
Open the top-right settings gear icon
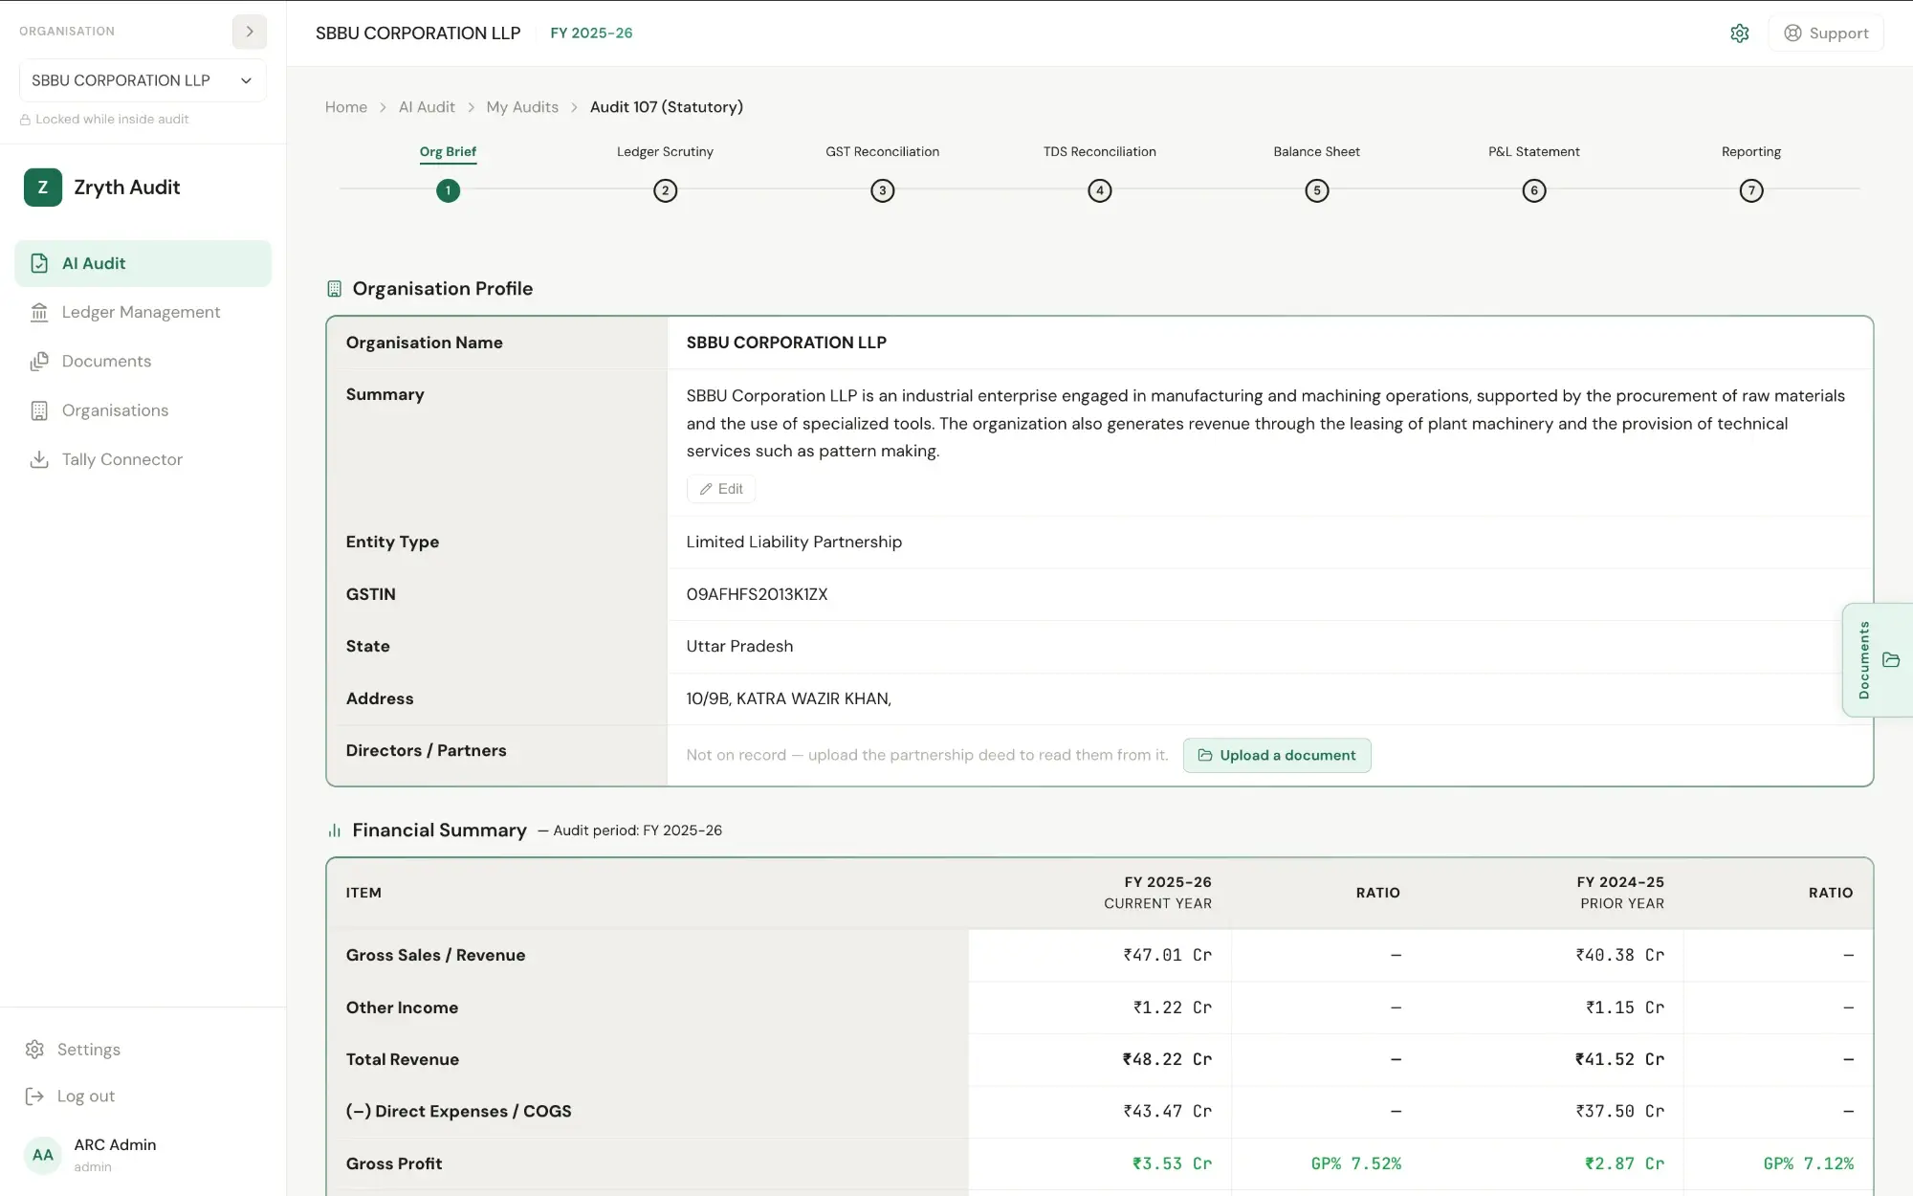pyautogui.click(x=1740, y=33)
